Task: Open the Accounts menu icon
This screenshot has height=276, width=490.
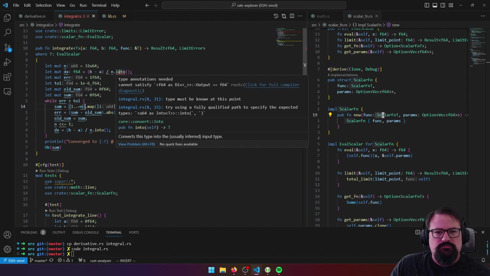Action: 7,235
